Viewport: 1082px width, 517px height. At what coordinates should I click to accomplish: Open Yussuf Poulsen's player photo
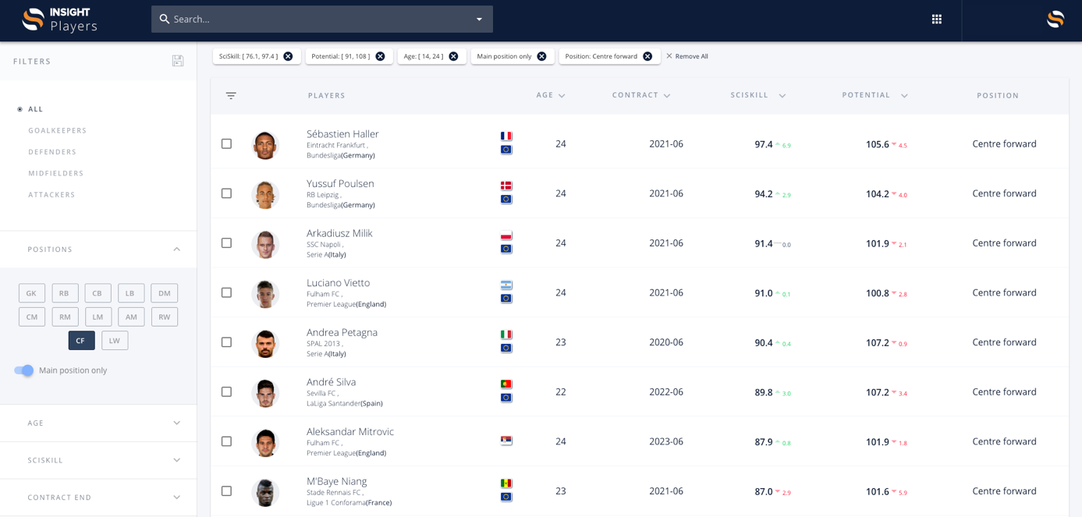[265, 194]
